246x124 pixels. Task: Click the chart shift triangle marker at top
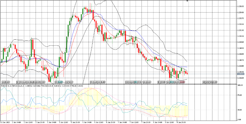[x=187, y=1]
